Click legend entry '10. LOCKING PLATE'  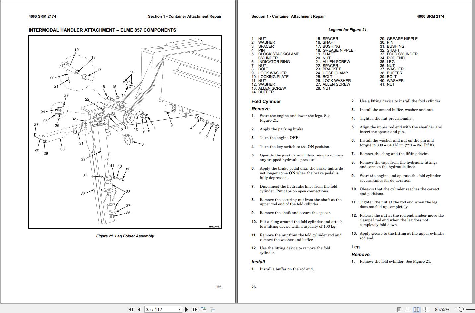[x=270, y=77]
